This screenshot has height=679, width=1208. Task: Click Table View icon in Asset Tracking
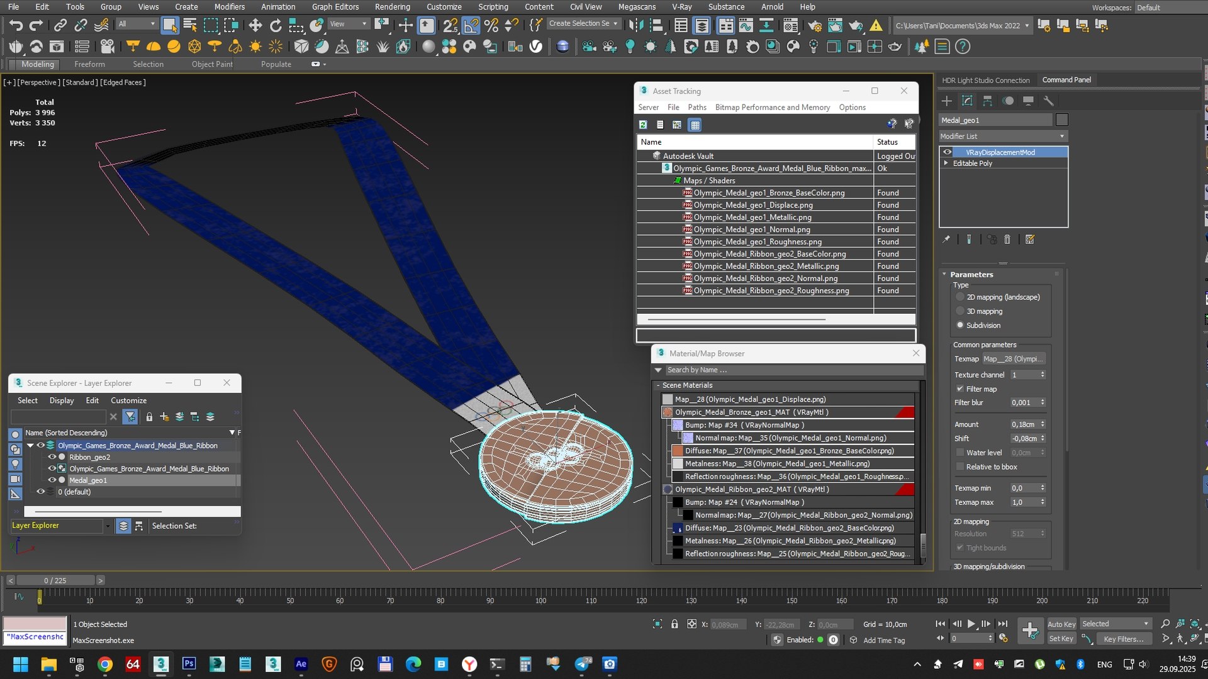point(695,124)
